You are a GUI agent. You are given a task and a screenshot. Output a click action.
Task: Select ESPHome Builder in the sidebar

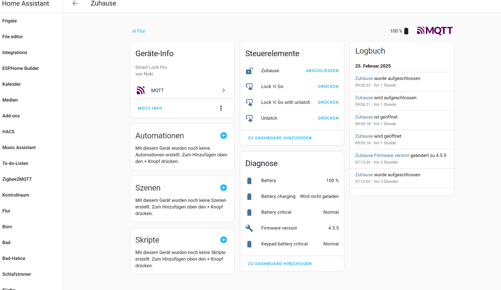21,68
